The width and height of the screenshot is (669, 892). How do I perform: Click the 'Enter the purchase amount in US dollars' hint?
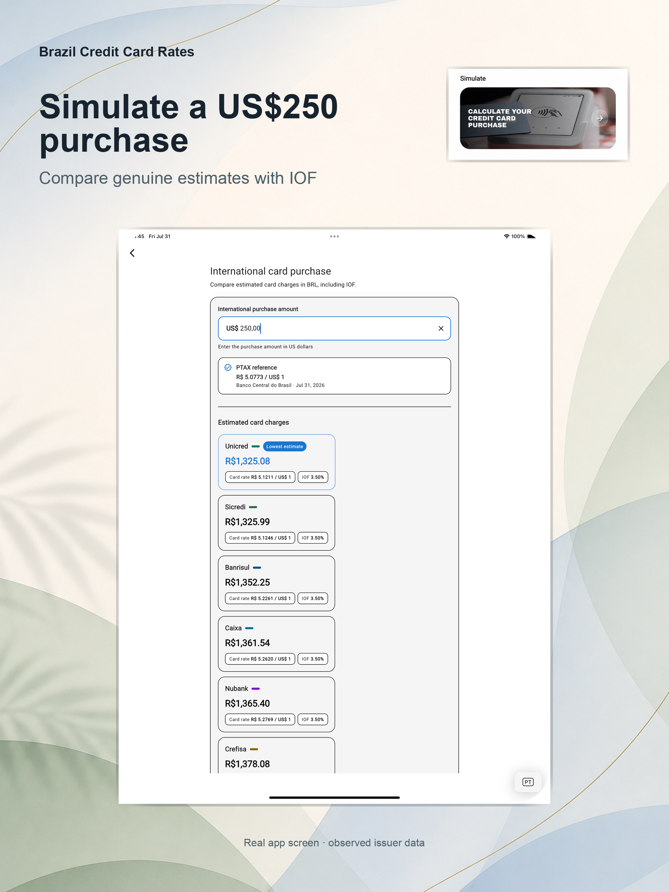click(x=265, y=346)
